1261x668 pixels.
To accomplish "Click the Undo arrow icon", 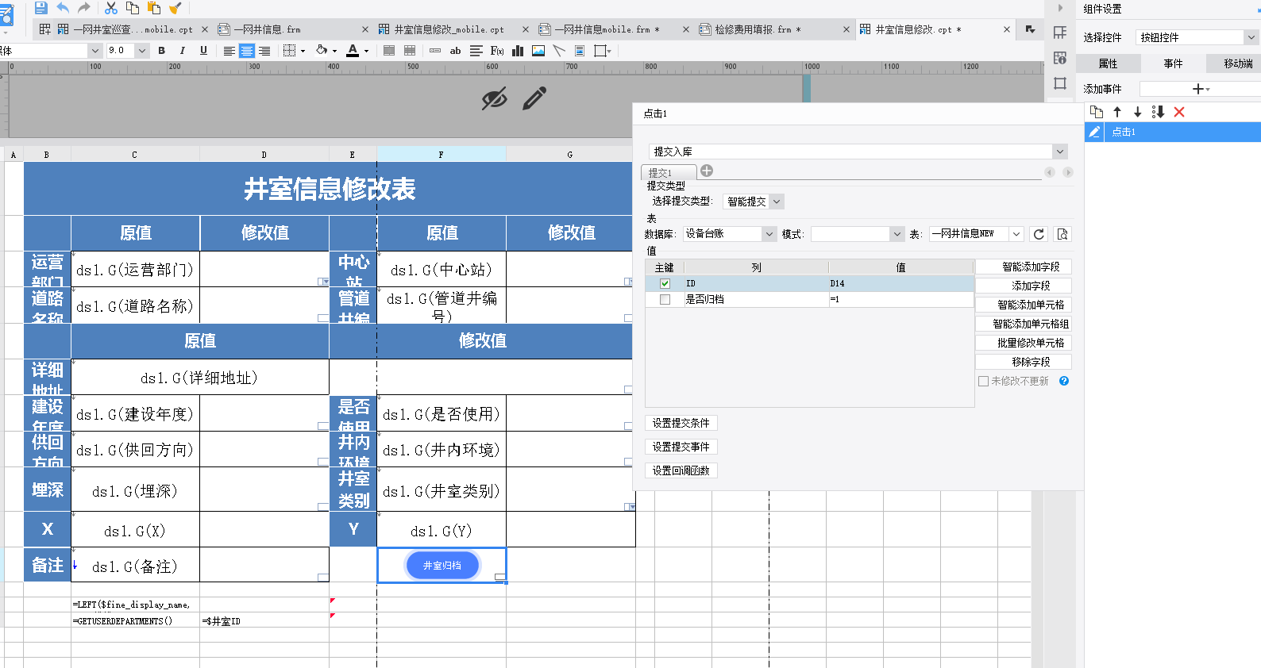I will click(63, 8).
